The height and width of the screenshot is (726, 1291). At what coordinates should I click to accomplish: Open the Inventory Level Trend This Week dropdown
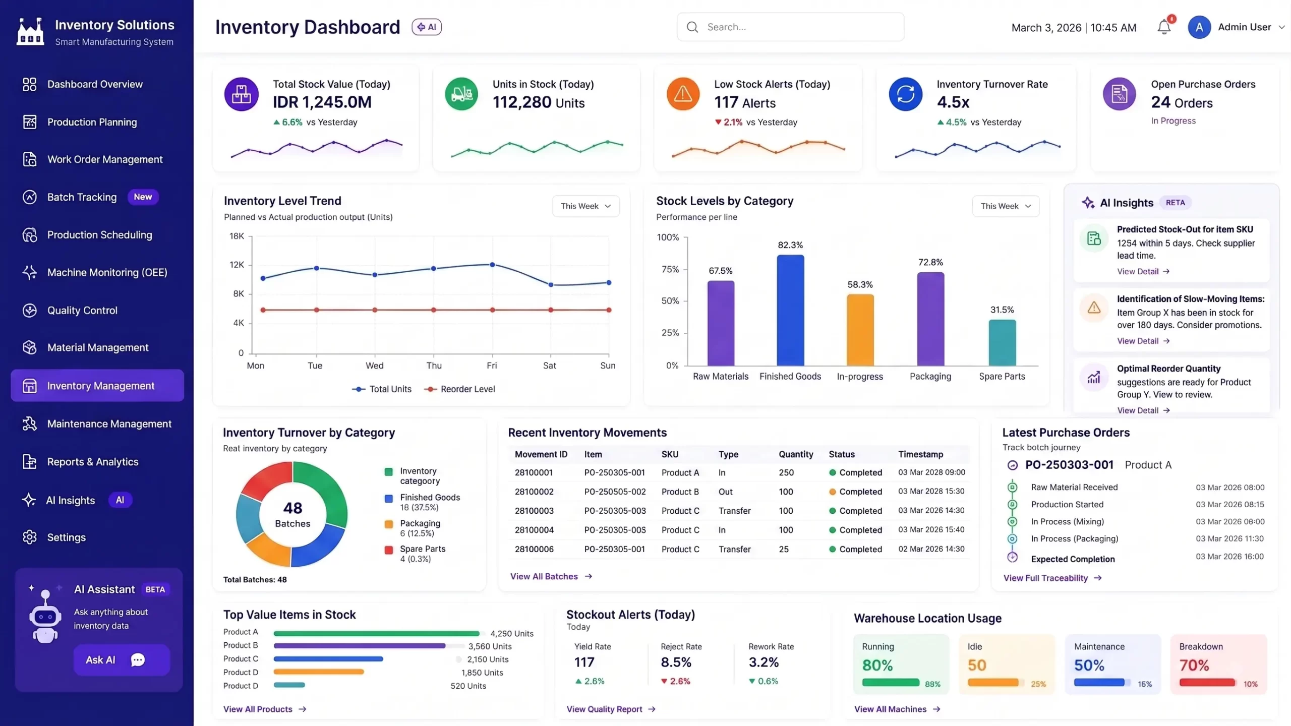click(x=585, y=206)
